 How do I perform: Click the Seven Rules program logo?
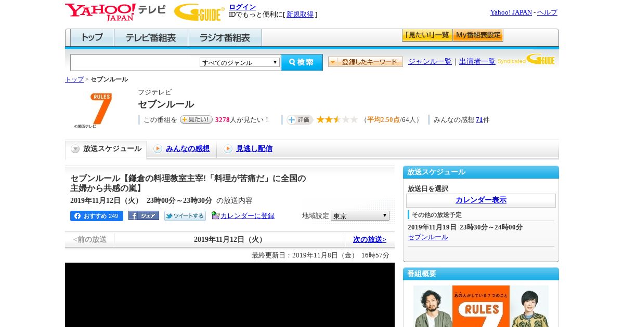tap(93, 111)
